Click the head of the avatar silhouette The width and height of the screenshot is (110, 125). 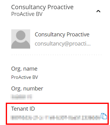point(21,35)
